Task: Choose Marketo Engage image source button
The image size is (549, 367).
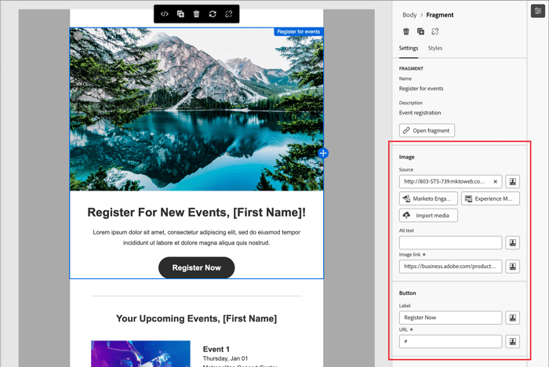Action: (428, 198)
